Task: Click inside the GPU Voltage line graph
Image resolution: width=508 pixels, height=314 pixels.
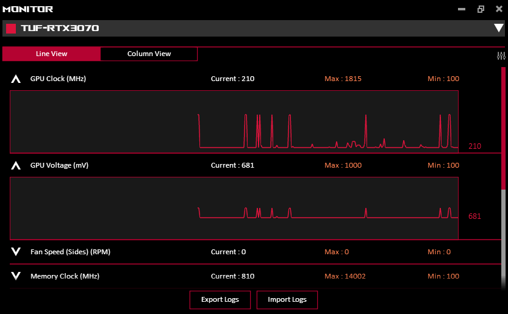Action: click(x=234, y=208)
